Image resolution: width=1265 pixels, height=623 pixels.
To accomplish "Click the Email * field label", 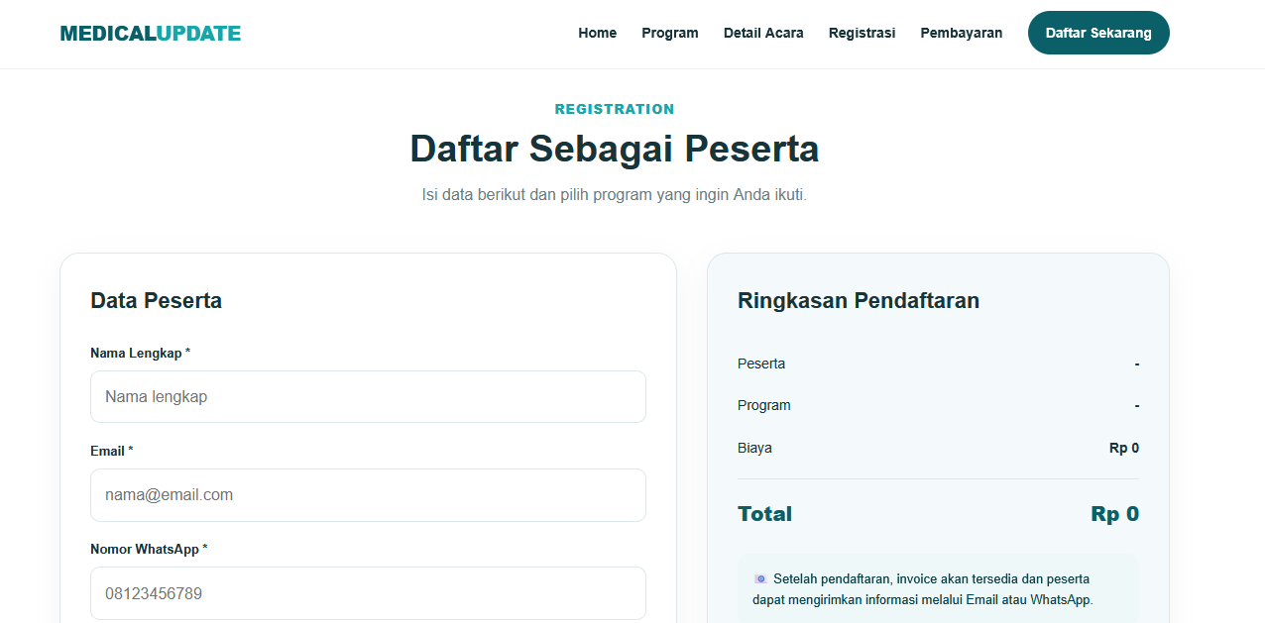I will tap(111, 451).
